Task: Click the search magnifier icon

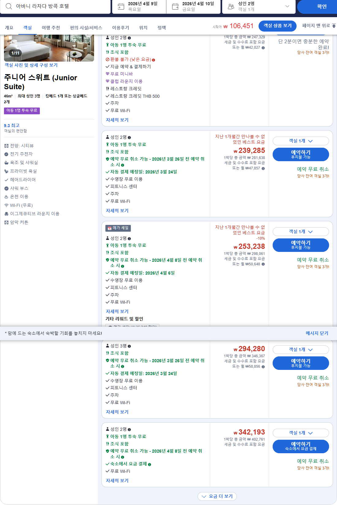Action: click(9, 7)
